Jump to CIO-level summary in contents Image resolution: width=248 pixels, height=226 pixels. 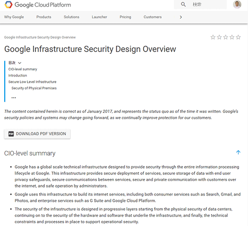[x=23, y=70]
